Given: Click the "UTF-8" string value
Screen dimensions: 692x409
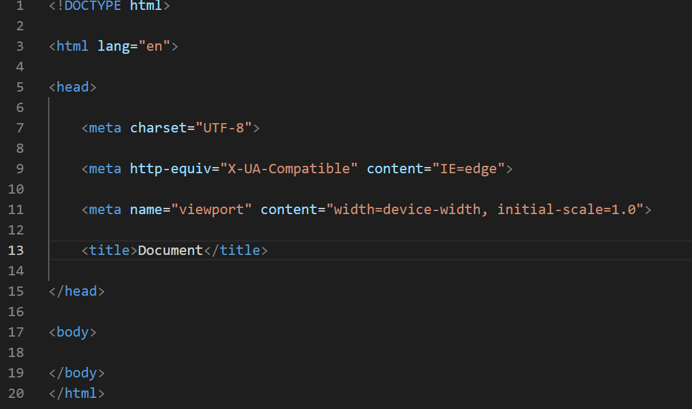Looking at the screenshot, I should (224, 128).
